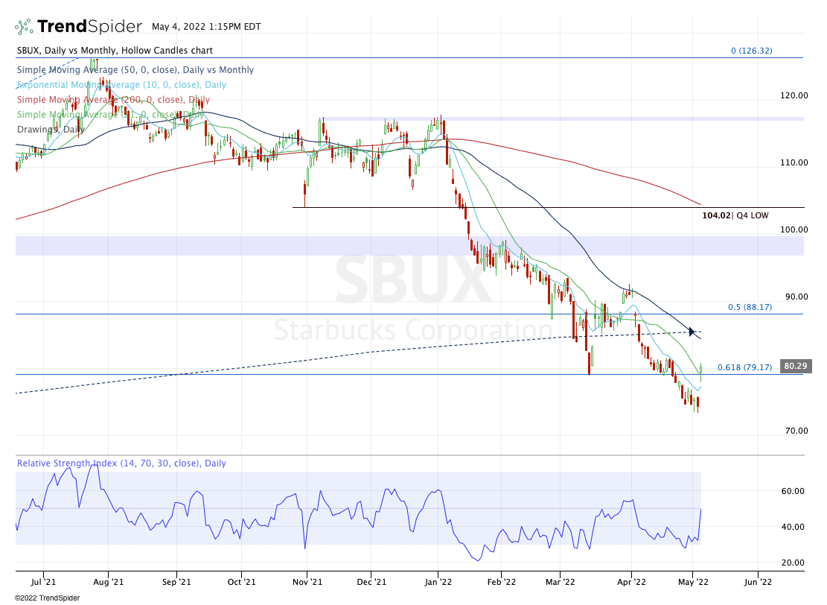827x605 pixels.
Task: Click the Nov '21 date axis label
Action: tap(307, 582)
